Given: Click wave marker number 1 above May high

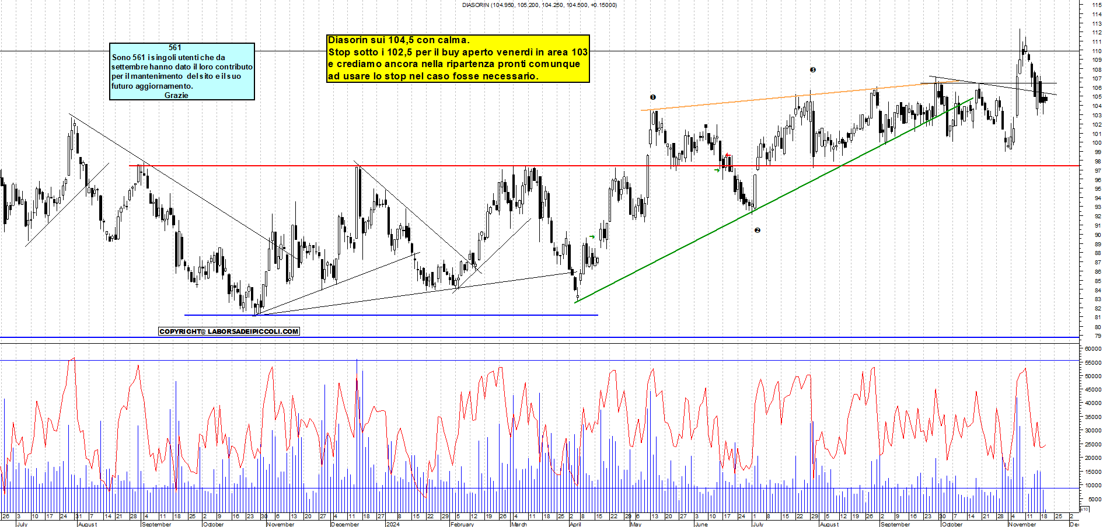Looking at the screenshot, I should tap(653, 97).
